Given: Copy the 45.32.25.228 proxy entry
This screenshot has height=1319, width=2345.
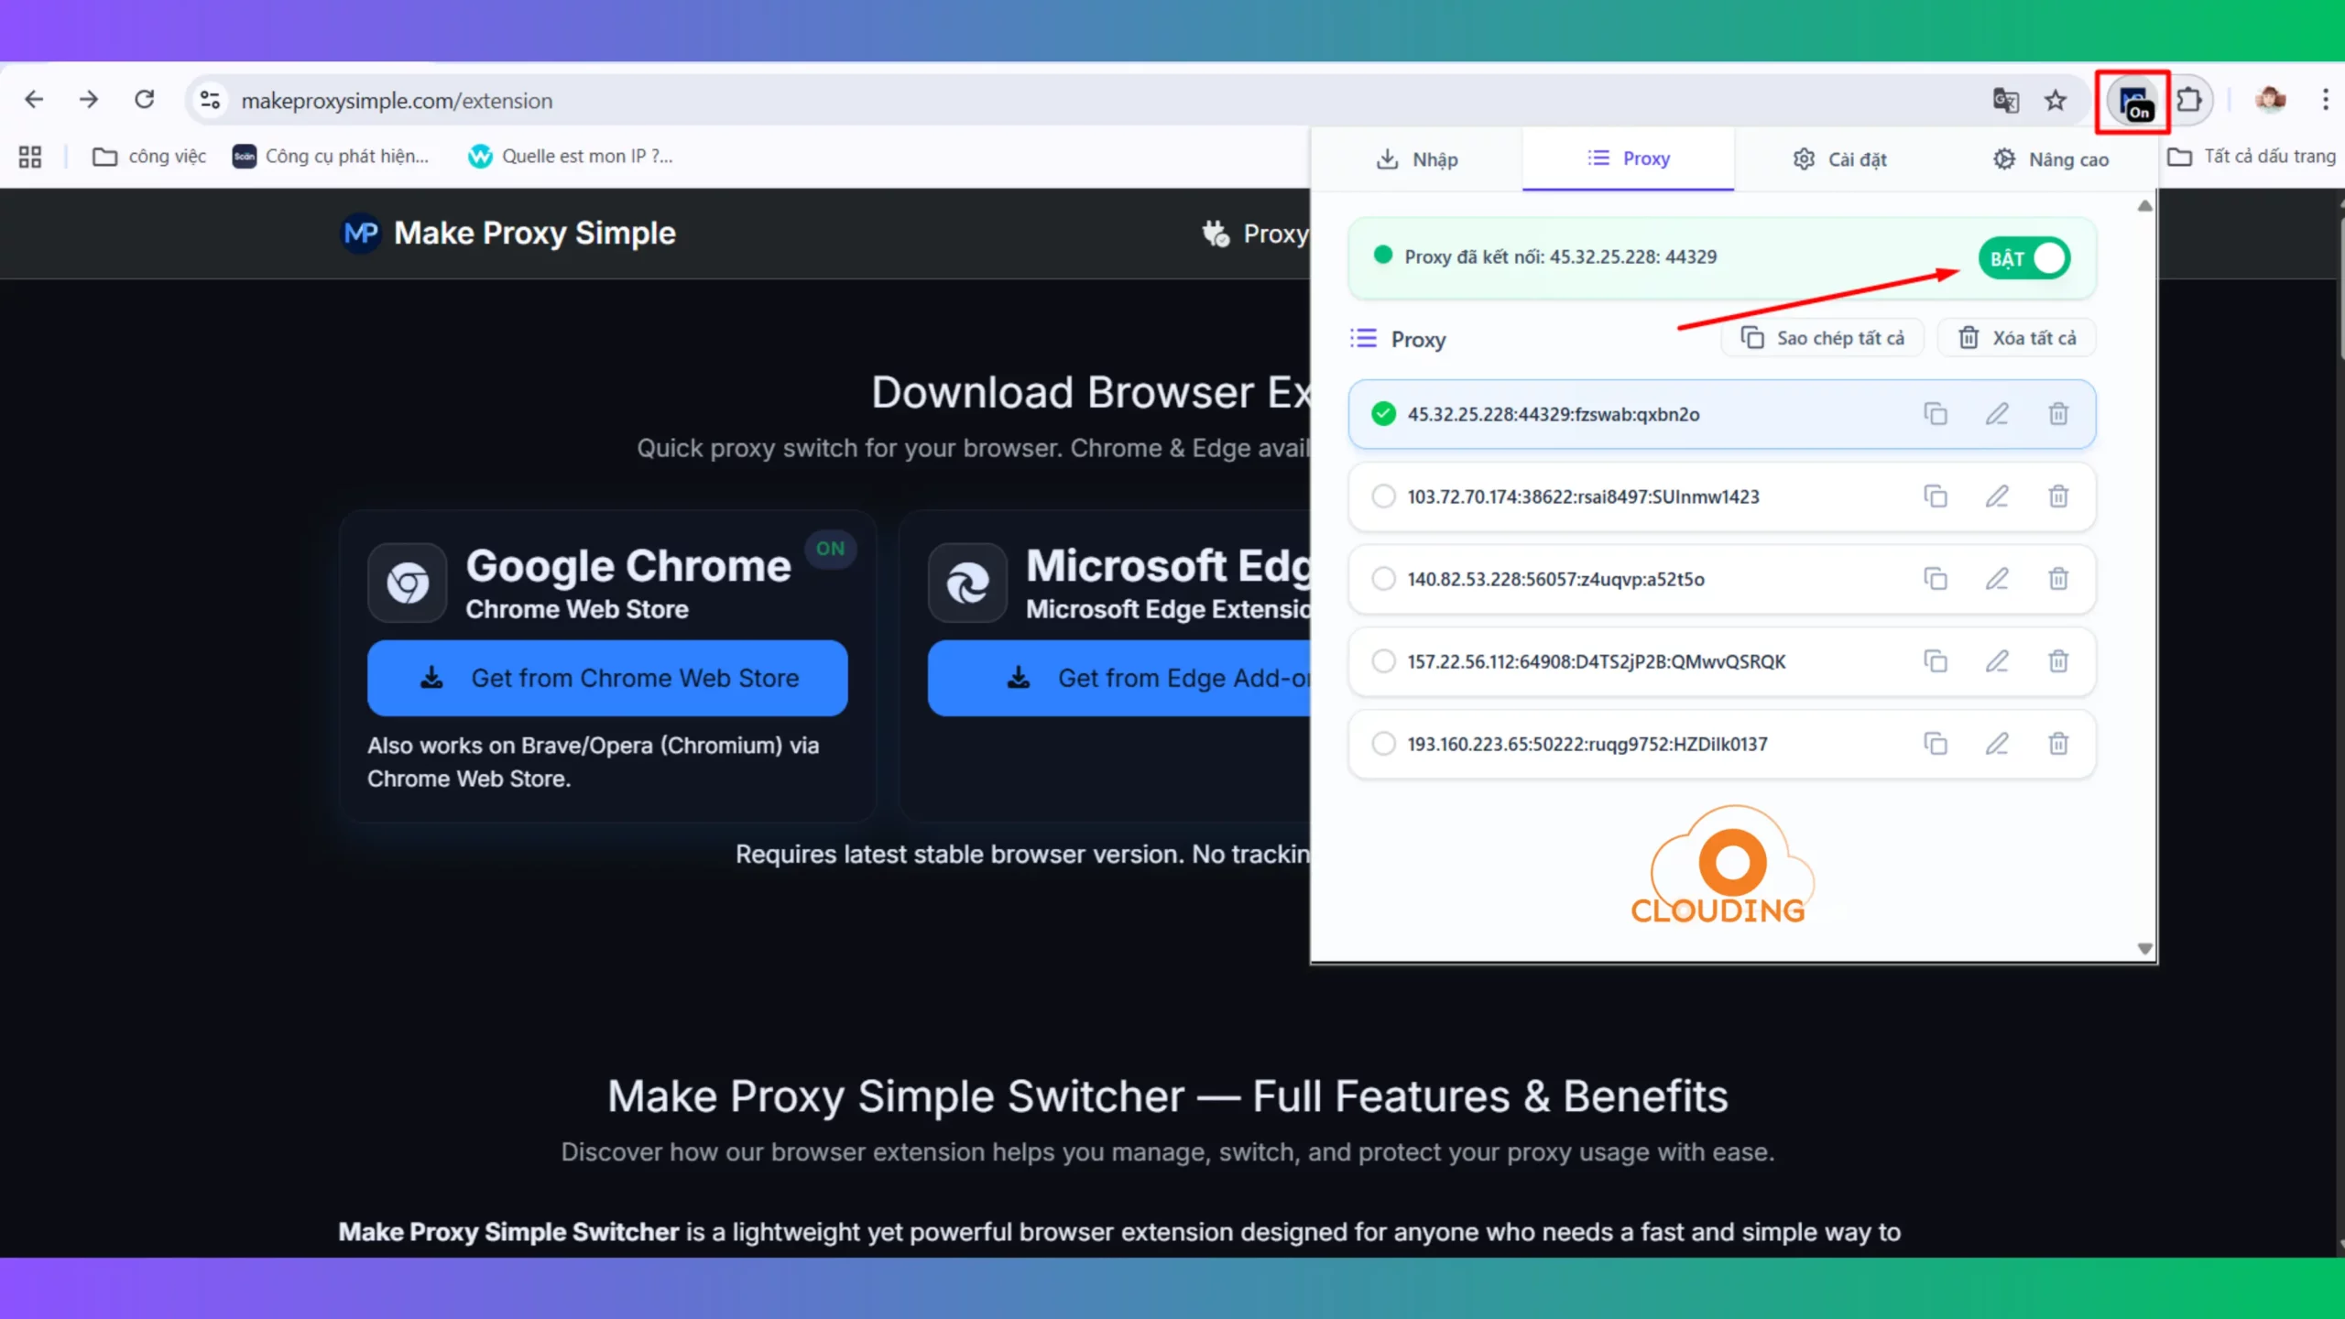Looking at the screenshot, I should coord(1935,414).
